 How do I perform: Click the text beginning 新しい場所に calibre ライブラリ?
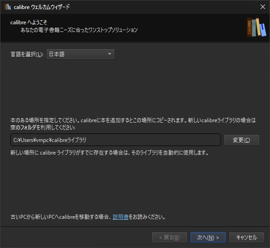(109, 152)
